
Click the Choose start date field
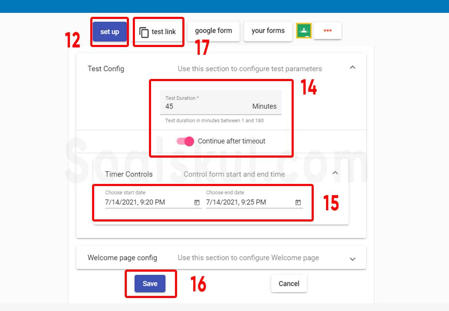coord(154,199)
